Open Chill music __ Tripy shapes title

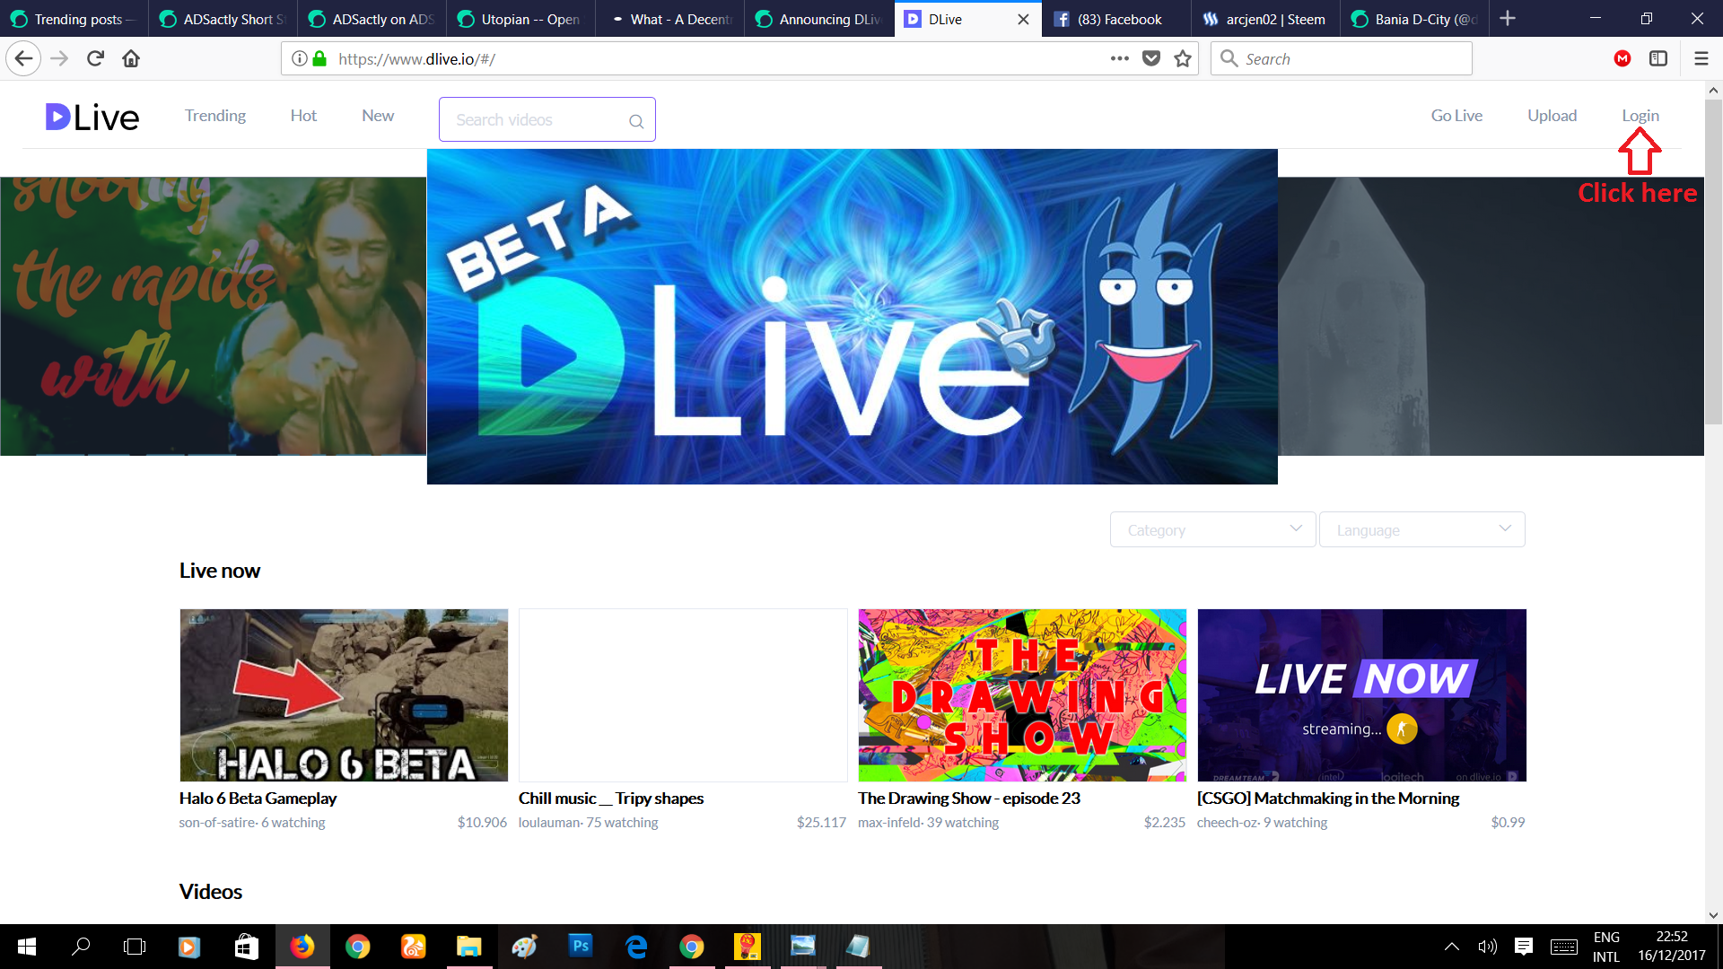pyautogui.click(x=611, y=799)
